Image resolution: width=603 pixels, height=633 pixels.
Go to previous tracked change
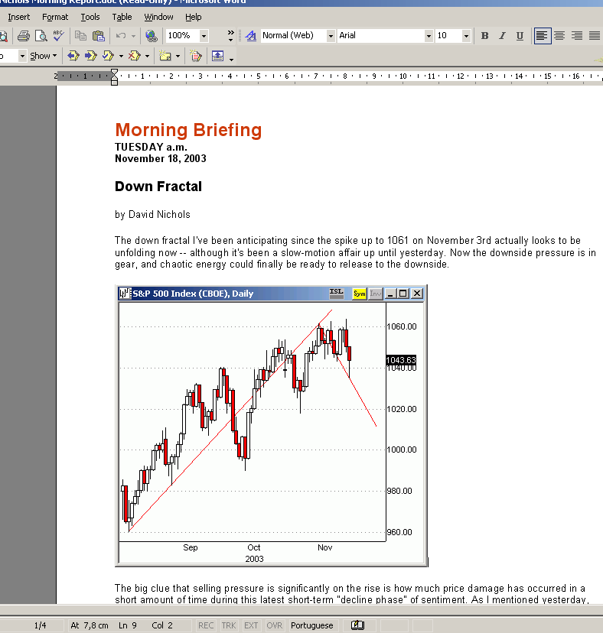(x=73, y=56)
